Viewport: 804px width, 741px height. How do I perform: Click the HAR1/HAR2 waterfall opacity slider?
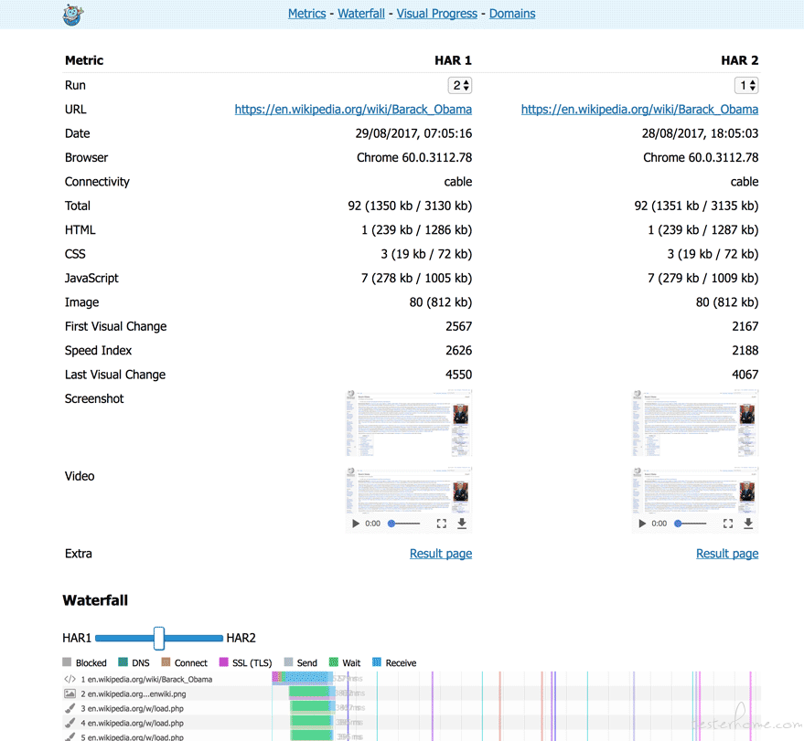tap(159, 638)
